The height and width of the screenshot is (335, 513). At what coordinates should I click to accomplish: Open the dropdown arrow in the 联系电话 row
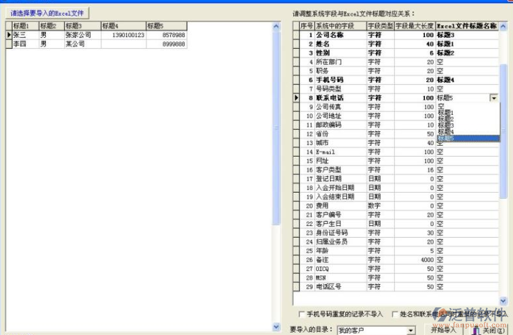click(494, 98)
